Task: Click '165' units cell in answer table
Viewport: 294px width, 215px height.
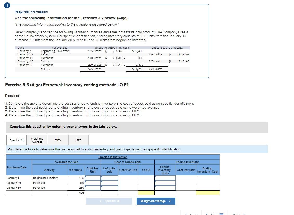Action: pyautogui.click(x=76, y=178)
